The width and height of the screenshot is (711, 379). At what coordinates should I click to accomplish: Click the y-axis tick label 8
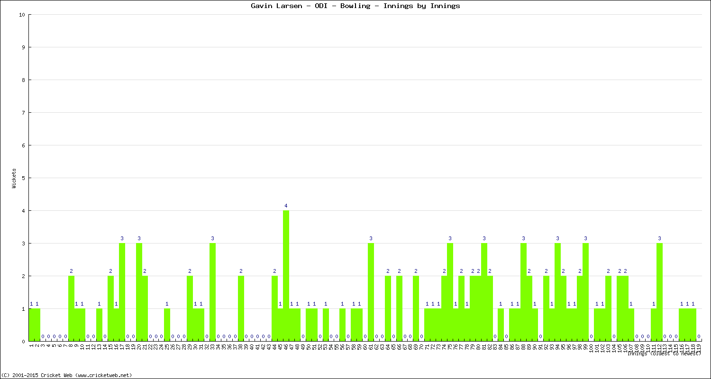click(x=23, y=80)
